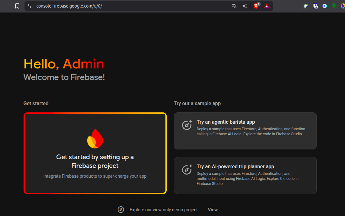
Task: Click the 'Hello, Admin' heading
Action: click(64, 64)
